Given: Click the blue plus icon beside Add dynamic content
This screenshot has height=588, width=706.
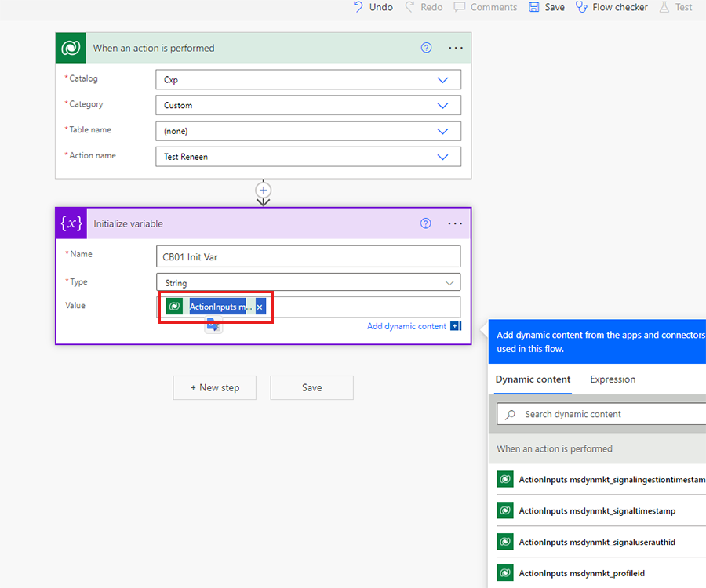Looking at the screenshot, I should click(x=456, y=326).
